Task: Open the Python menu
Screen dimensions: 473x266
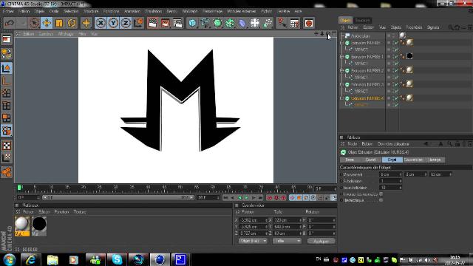Action: 266,11
